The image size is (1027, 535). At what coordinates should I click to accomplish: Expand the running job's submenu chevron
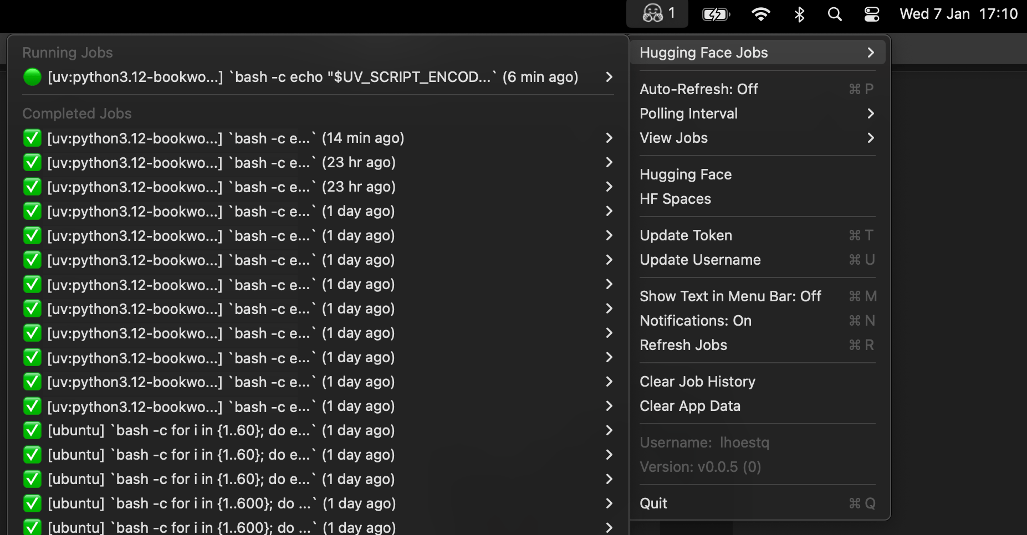tap(609, 77)
